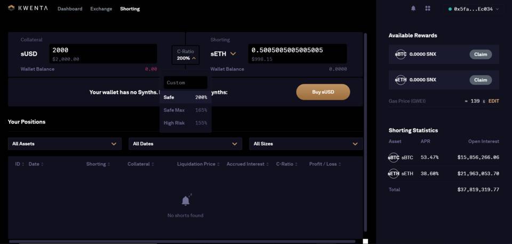512x244 pixels.
Task: Sort positions by ID column
Action: [x=20, y=164]
